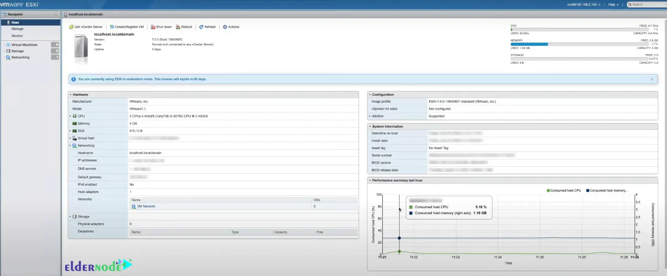Expand the Virtual flash row
This screenshot has width=667, height=276.
(70, 138)
